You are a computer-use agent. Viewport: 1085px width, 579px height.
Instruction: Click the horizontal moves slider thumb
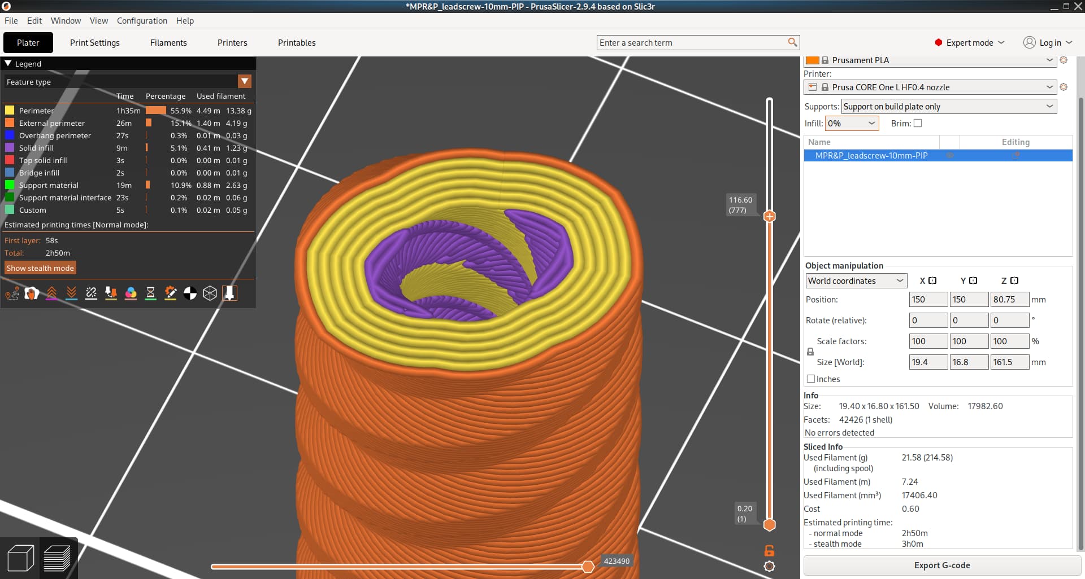coord(588,567)
